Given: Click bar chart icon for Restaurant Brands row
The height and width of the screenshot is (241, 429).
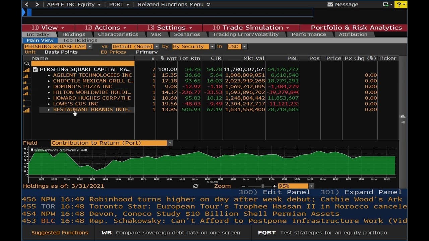Looking at the screenshot, I should pyautogui.click(x=26, y=110).
